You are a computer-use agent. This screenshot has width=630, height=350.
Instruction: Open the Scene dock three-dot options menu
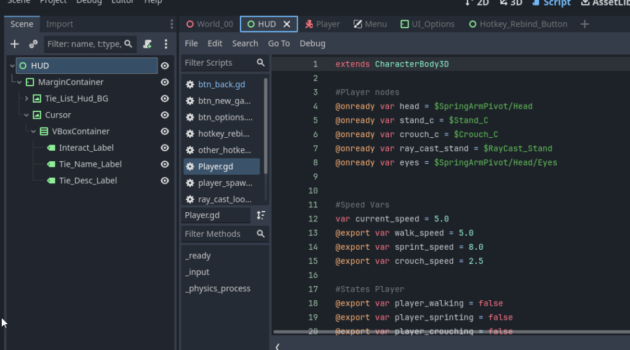coord(165,44)
